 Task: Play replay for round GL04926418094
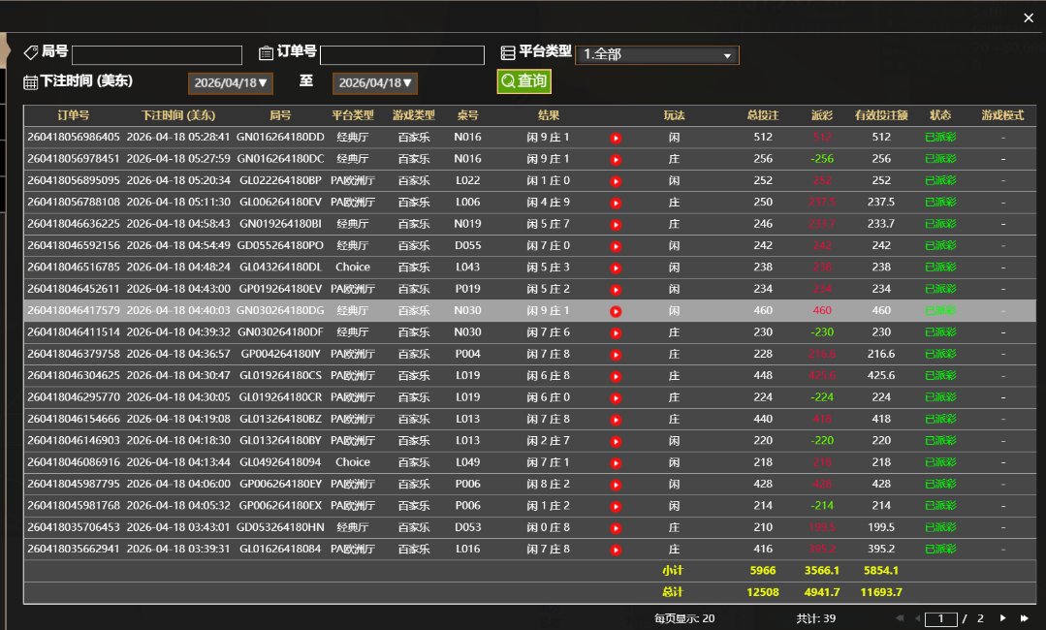pos(616,463)
